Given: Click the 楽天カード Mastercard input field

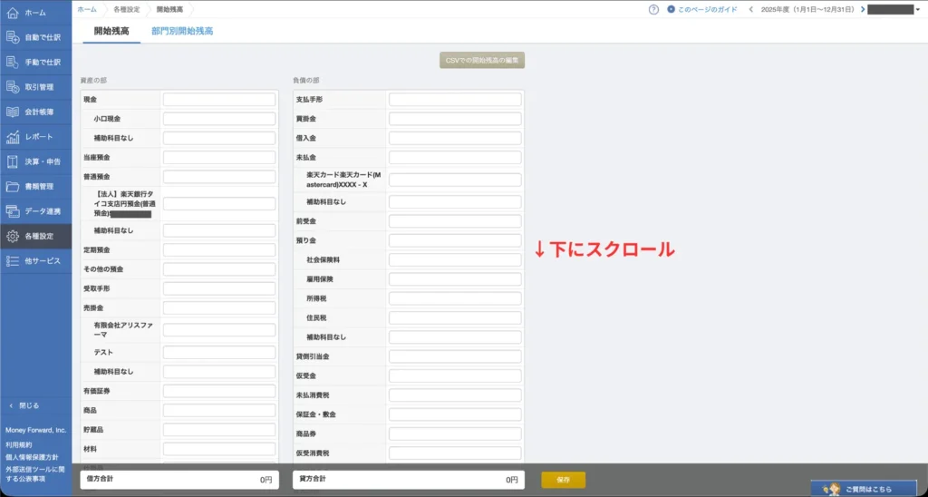Looking at the screenshot, I should (455, 180).
